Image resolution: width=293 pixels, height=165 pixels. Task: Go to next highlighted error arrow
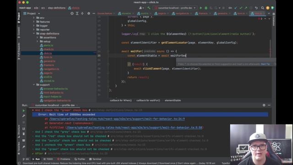click(269, 19)
